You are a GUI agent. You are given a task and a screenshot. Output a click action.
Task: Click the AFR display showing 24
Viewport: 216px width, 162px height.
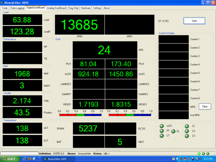tap(105, 50)
